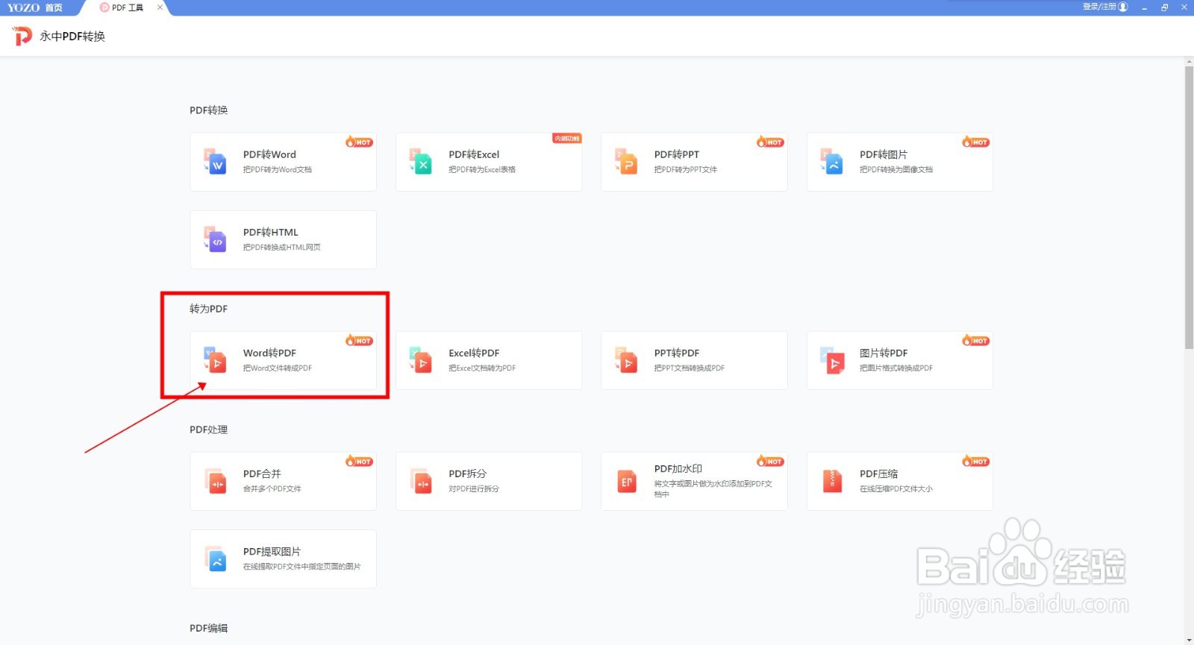This screenshot has height=645, width=1194.
Task: Click the 把图片格式转换成PDF description text
Action: (896, 368)
